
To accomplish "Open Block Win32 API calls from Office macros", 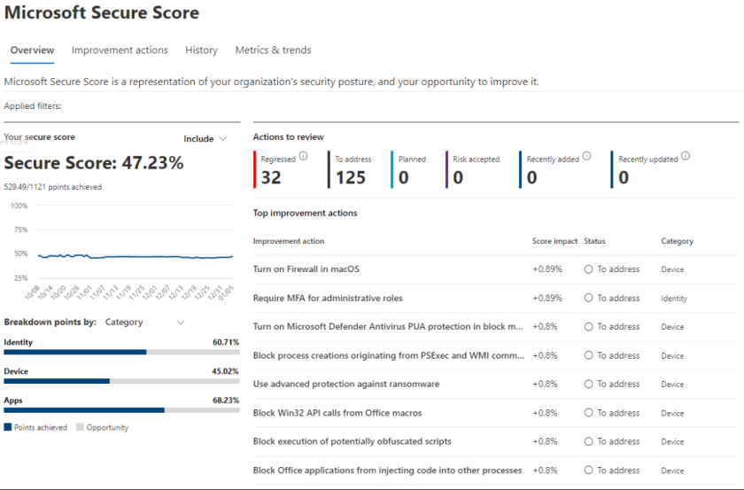I will [x=337, y=413].
